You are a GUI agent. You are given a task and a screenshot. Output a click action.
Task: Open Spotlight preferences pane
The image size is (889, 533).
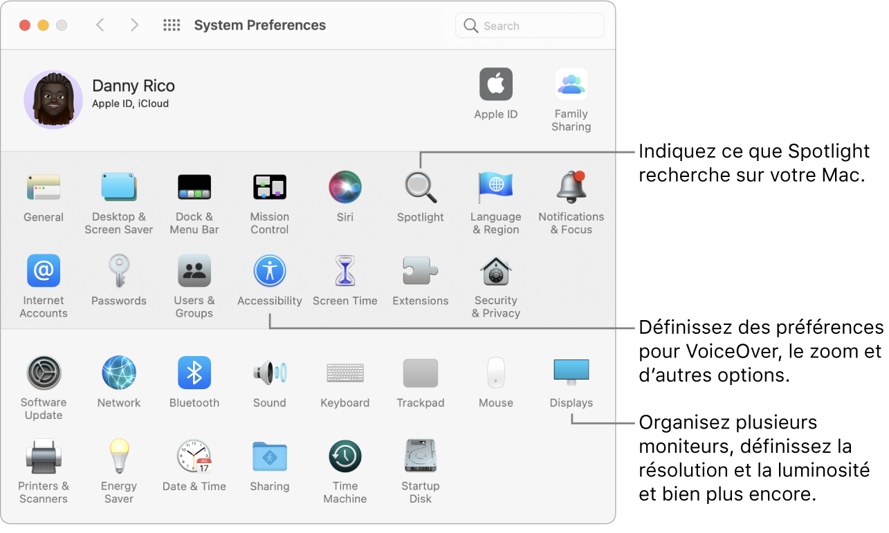[x=420, y=188]
